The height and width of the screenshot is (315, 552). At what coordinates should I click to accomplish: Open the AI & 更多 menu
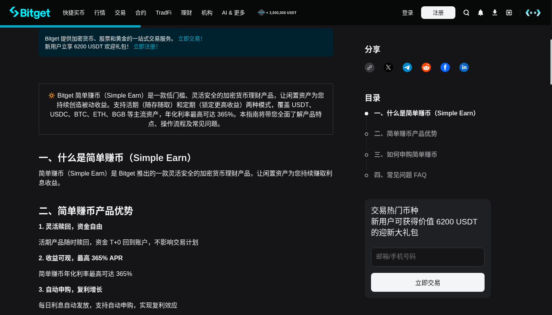[233, 13]
